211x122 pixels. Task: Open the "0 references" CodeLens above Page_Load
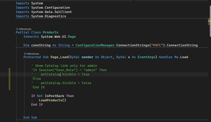tap(31, 54)
